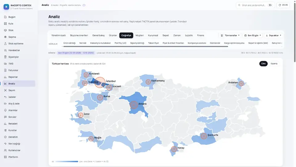Click the horizontal sub-tab scrollbar
This screenshot has width=296, height=167.
(146, 47)
